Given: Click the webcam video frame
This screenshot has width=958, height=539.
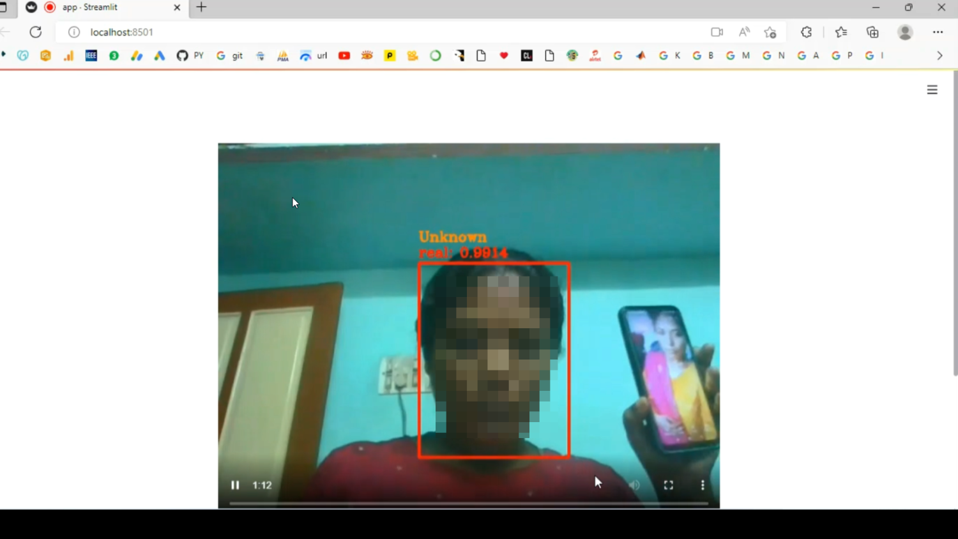Looking at the screenshot, I should (x=469, y=326).
